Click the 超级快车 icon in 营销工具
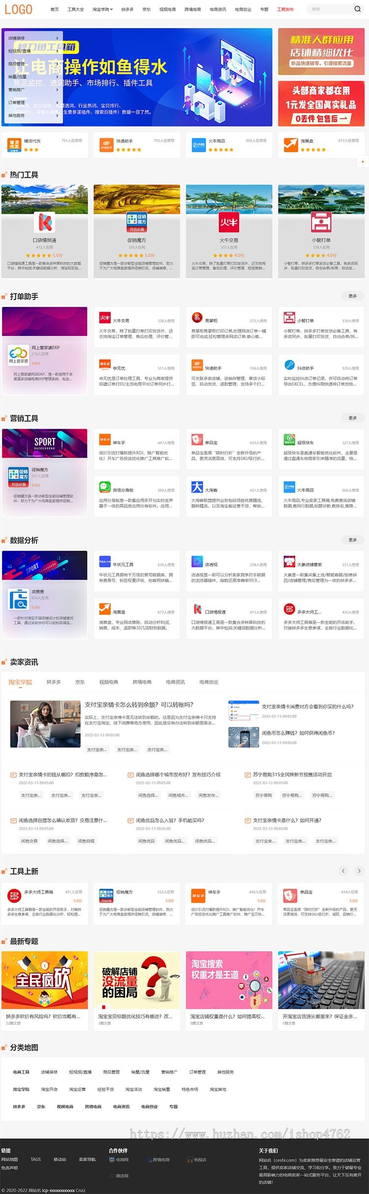The height and width of the screenshot is (1194, 369). pos(289,440)
